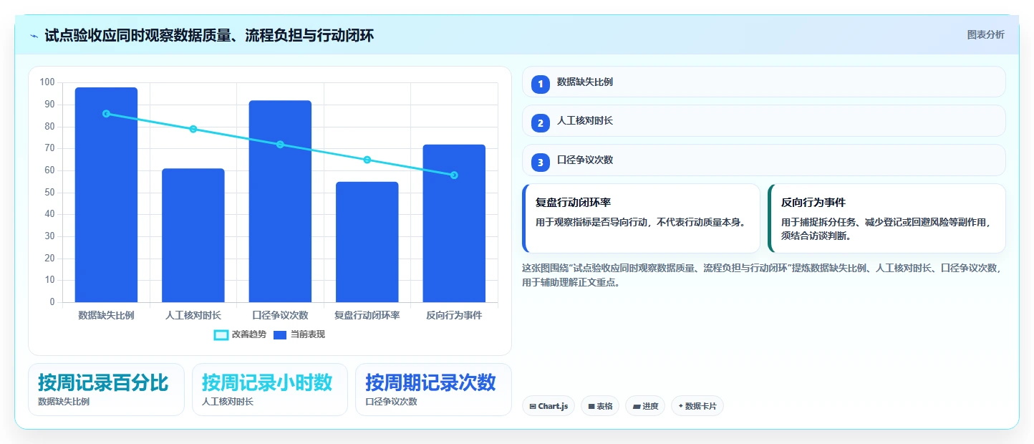The height and width of the screenshot is (444, 1034).
Task: Click trend line point on 反向行为事件 bar
Action: point(454,175)
